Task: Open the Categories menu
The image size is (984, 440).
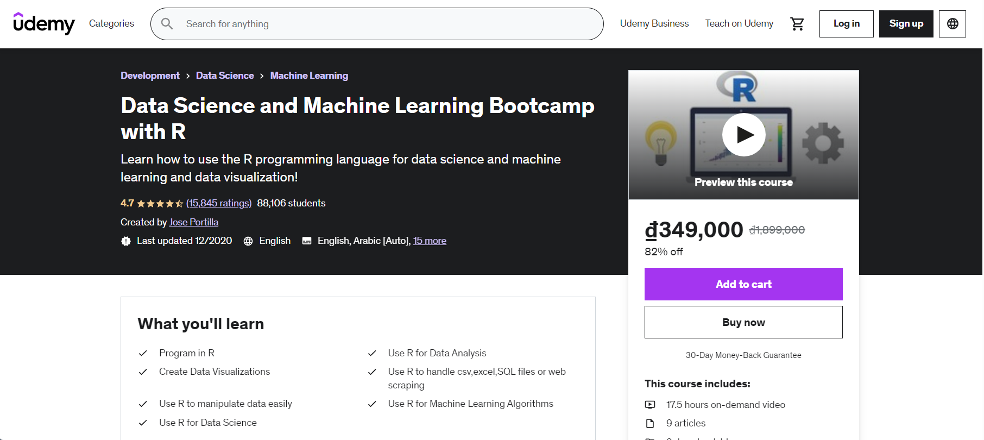Action: tap(111, 23)
